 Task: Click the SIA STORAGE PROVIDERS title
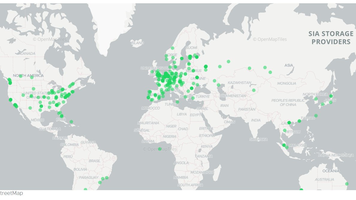point(331,38)
